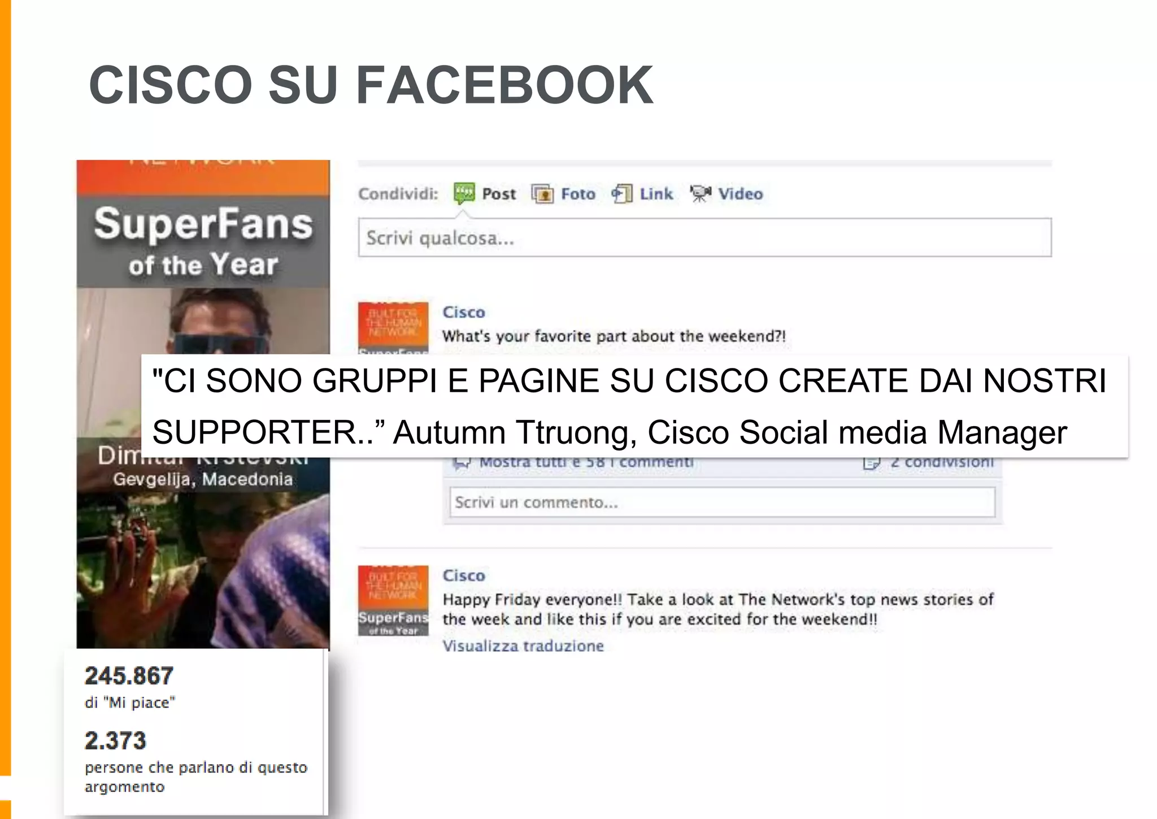Open Cisco name on weekend question post

tap(464, 312)
